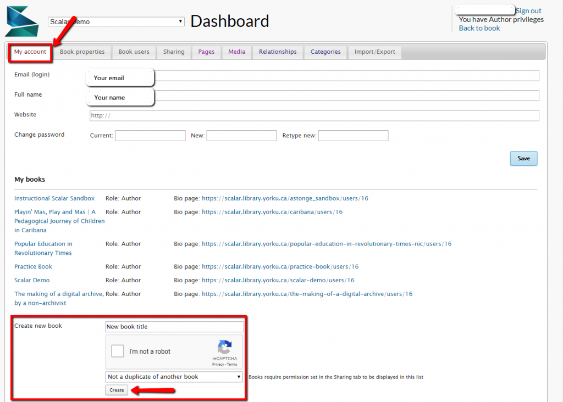Focus the Website http:// field
Viewport: 563px width, 402px height.
[x=314, y=115]
